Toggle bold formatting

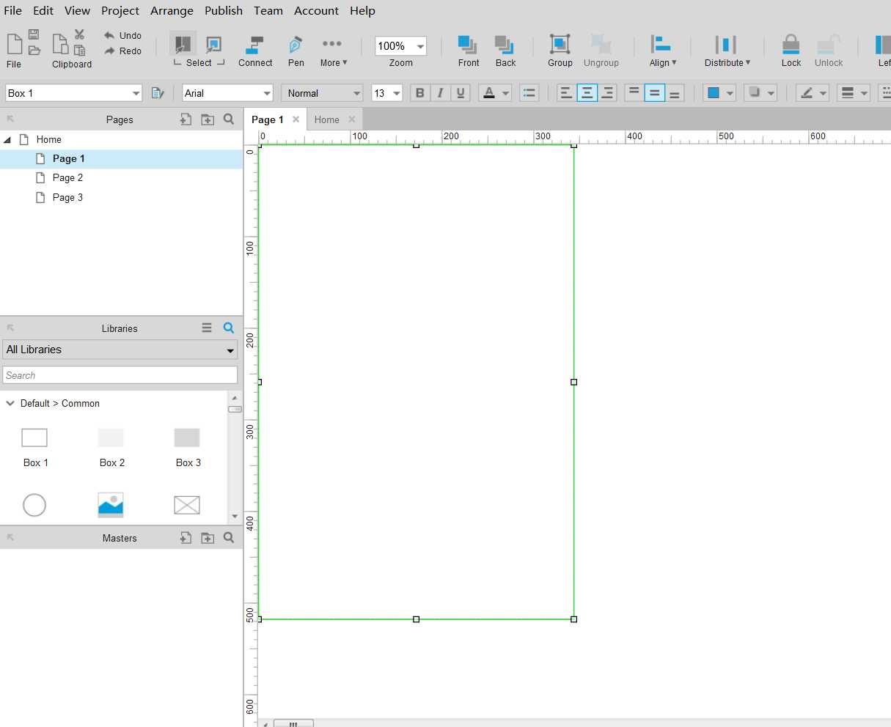[419, 93]
